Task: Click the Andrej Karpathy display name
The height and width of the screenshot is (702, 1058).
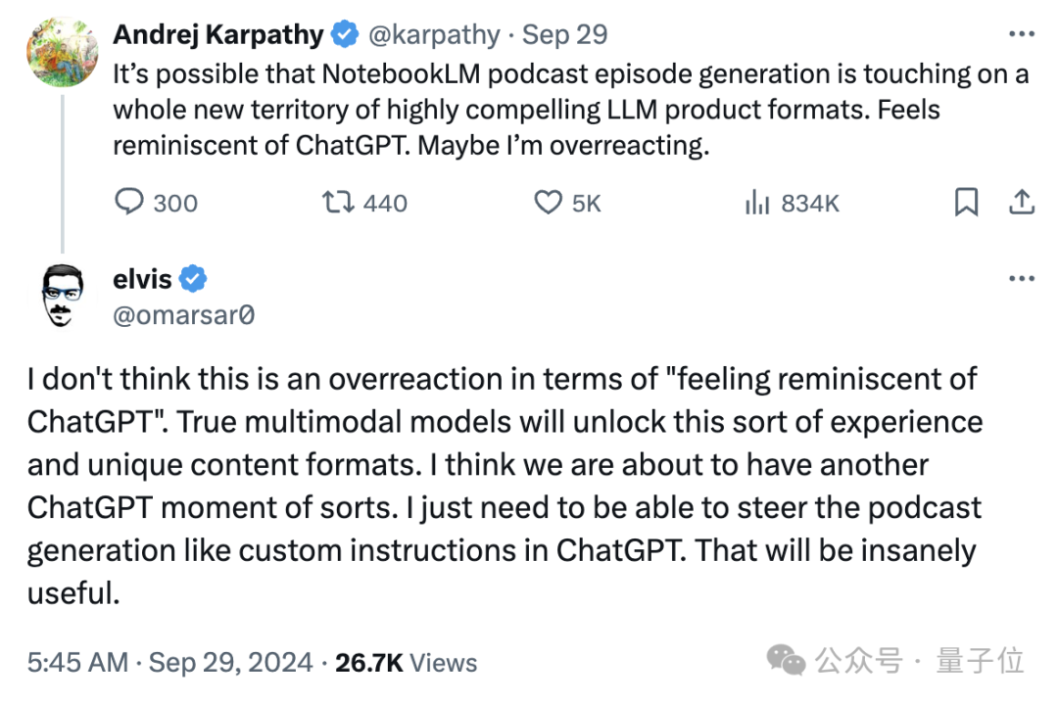Action: 217,35
